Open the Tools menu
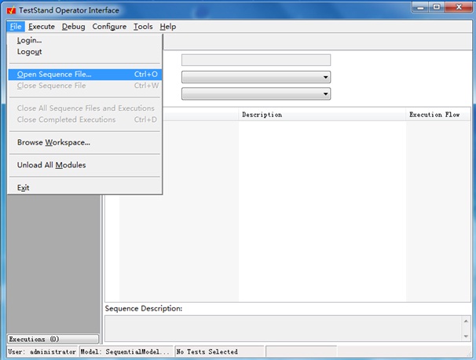 (x=143, y=27)
